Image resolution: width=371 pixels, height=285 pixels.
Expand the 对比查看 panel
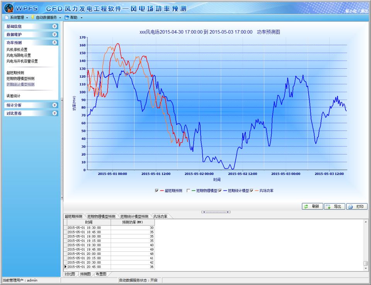coord(54,113)
